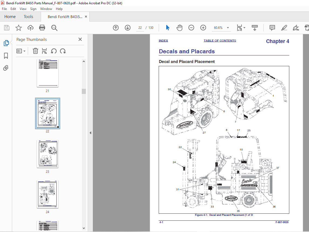Switch to the Tools tab

(x=28, y=17)
